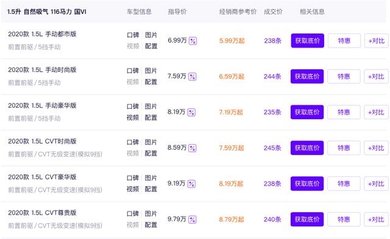Open the 6.99万 price calculator icon
The width and height of the screenshot is (390, 239).
pyautogui.click(x=193, y=41)
